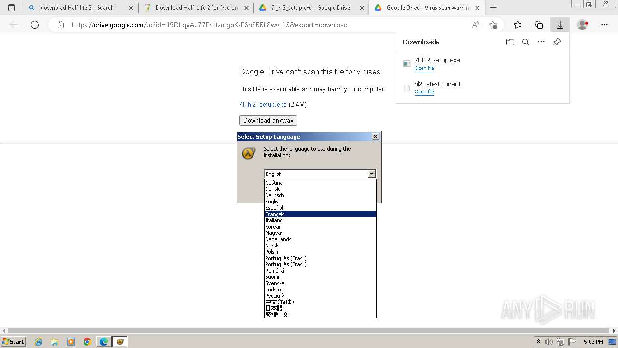Click the back navigation arrow
The width and height of the screenshot is (618, 348).
click(x=14, y=25)
